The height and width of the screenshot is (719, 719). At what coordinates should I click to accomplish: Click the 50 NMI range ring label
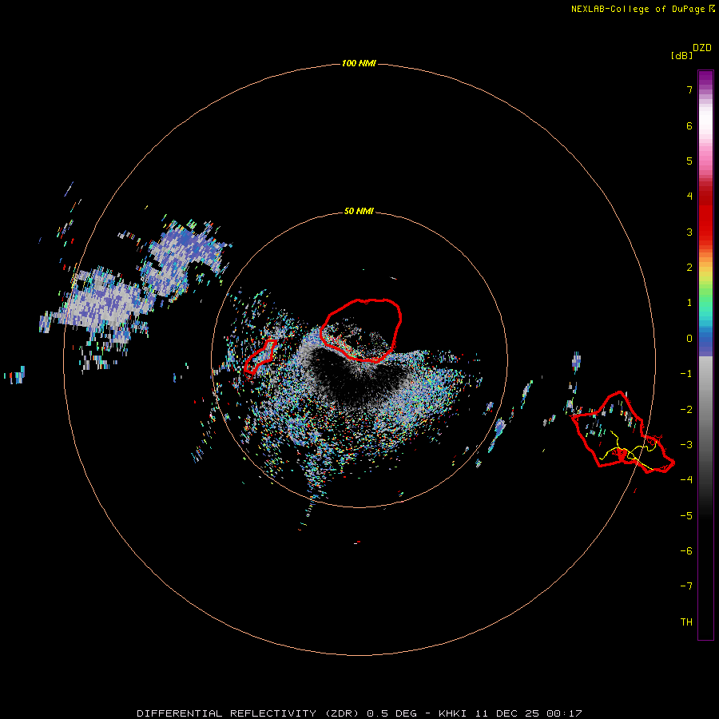point(359,211)
